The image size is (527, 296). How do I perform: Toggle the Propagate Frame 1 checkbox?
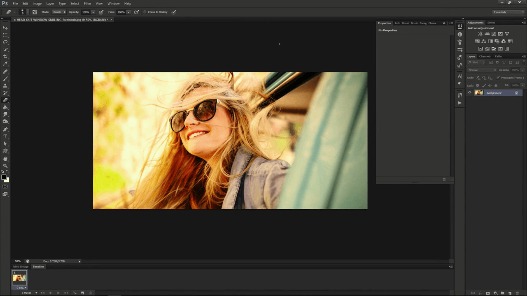pyautogui.click(x=498, y=78)
